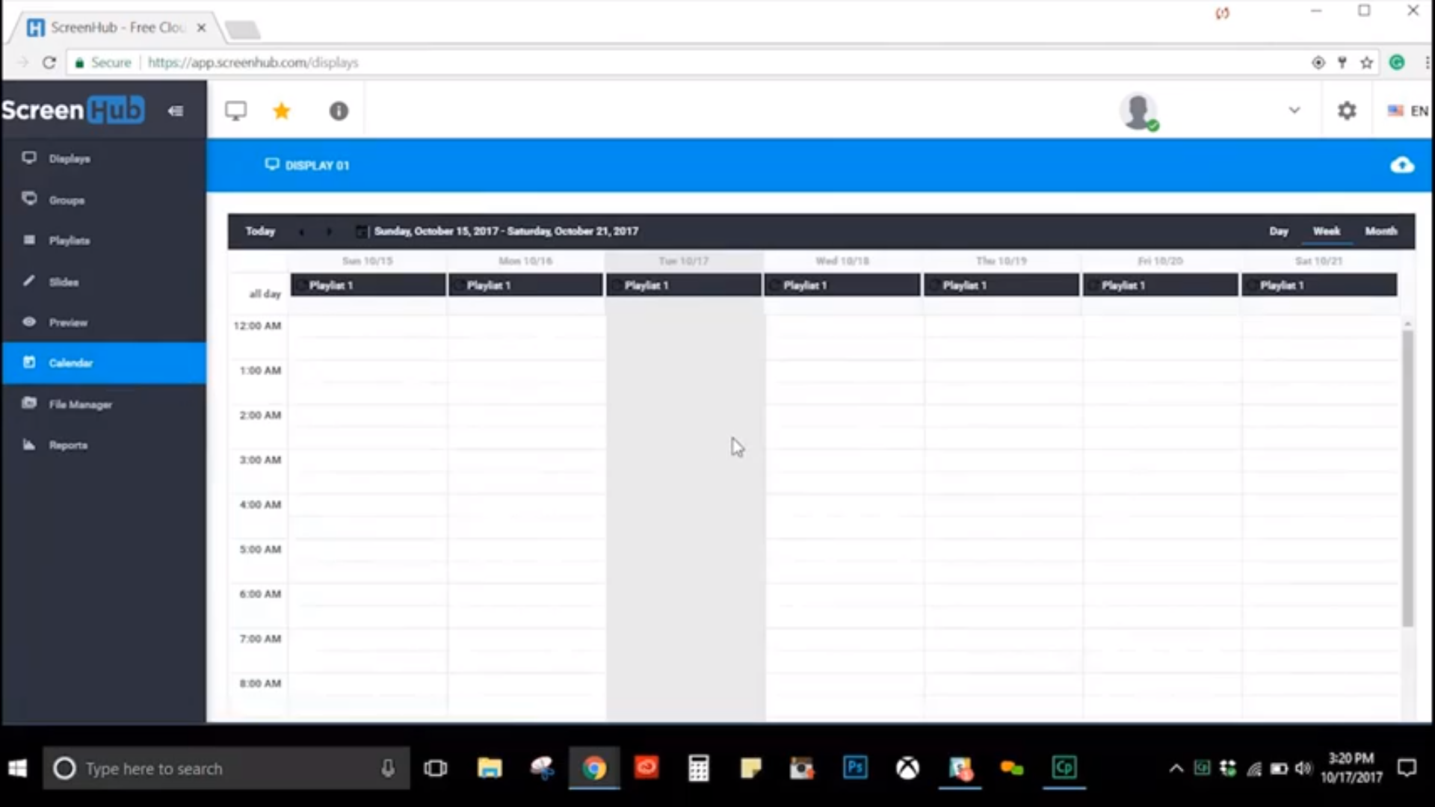This screenshot has width=1435, height=807.
Task: Expand the user account dropdown chevron
Action: pyautogui.click(x=1294, y=111)
